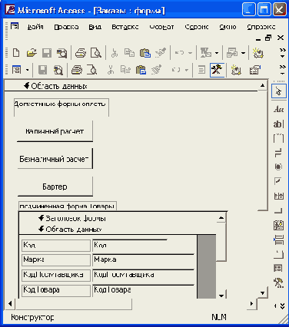Open second toolbar row options chevron
The height and width of the screenshot is (327, 289).
click(x=282, y=70)
